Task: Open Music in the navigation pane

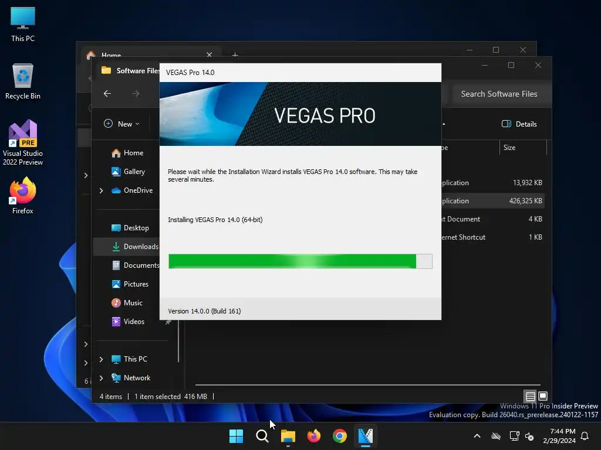Action: (x=127, y=303)
